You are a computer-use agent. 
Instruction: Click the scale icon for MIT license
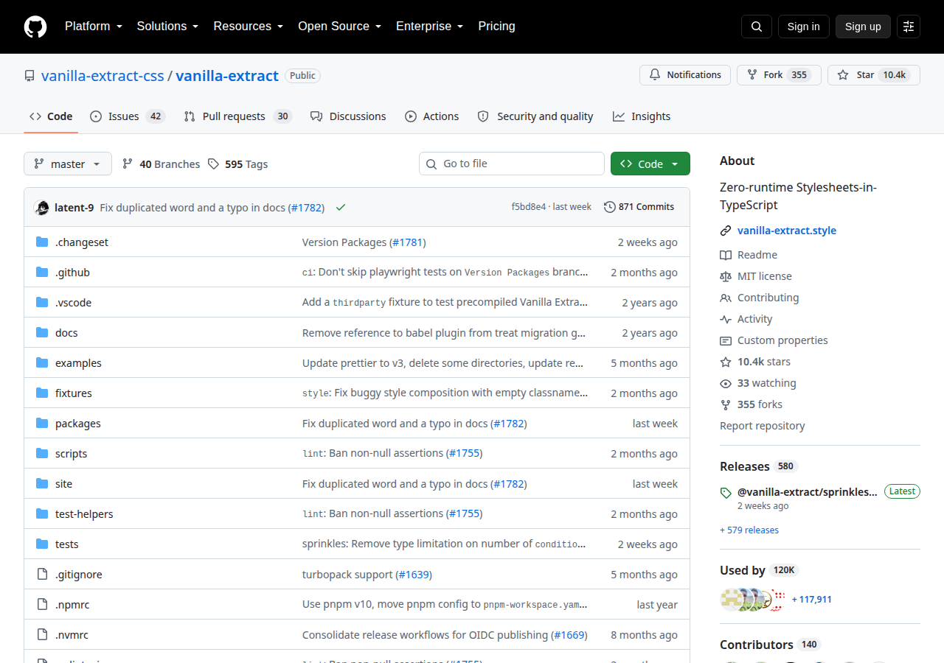coord(726,276)
